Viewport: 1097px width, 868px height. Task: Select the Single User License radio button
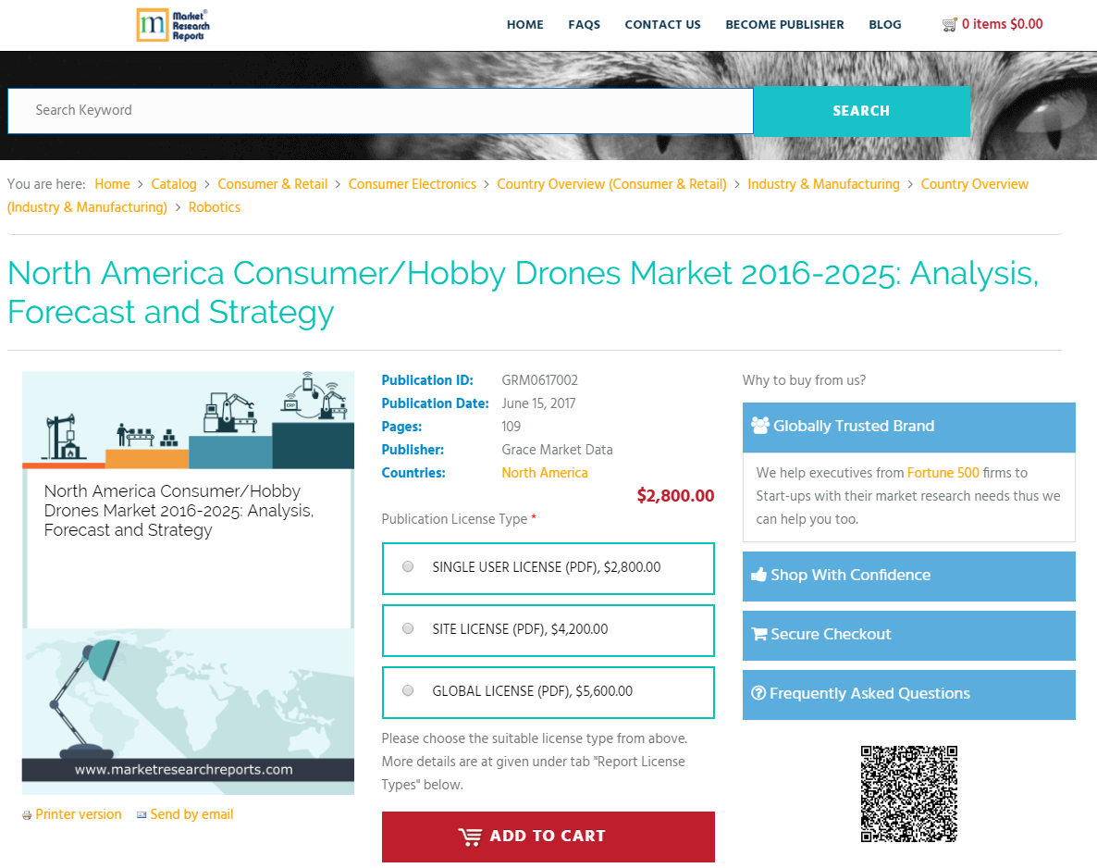click(x=407, y=566)
